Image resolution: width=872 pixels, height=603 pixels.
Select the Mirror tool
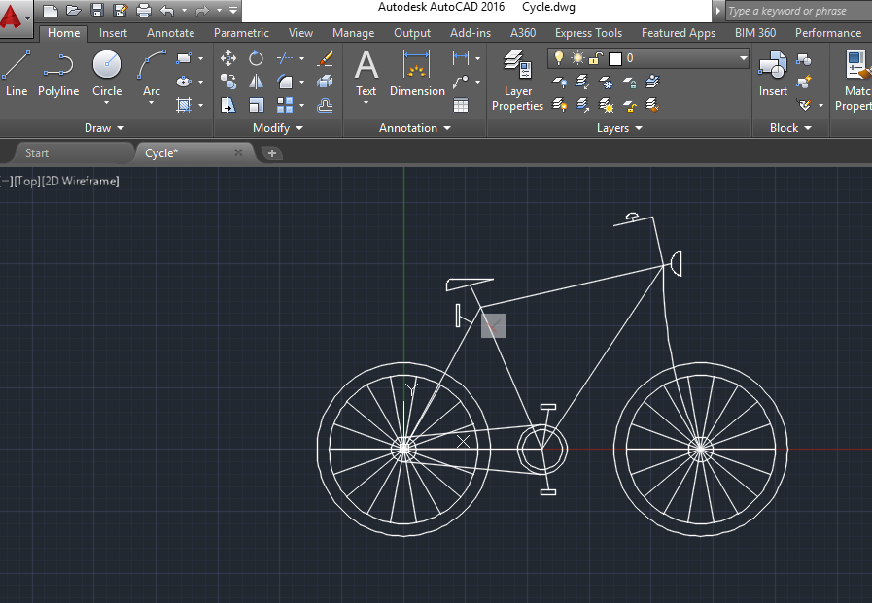(256, 82)
